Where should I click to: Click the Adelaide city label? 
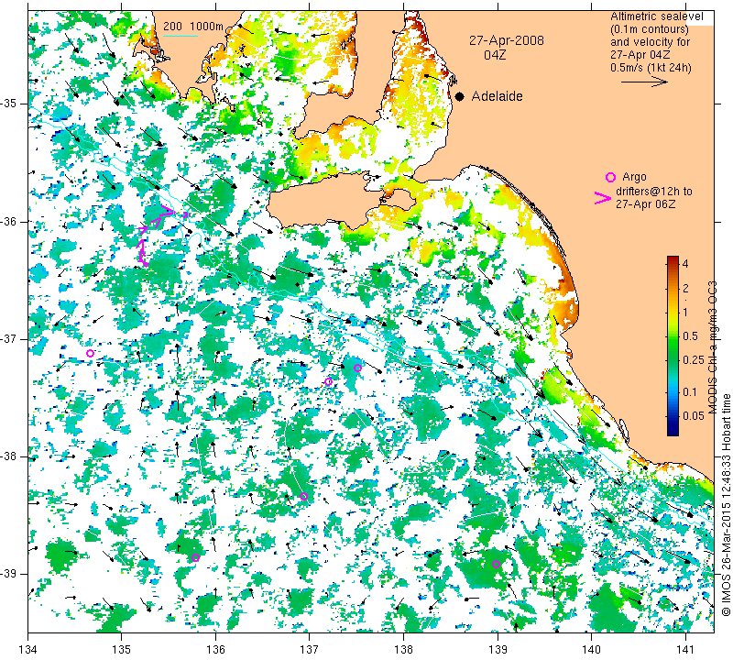click(x=497, y=96)
